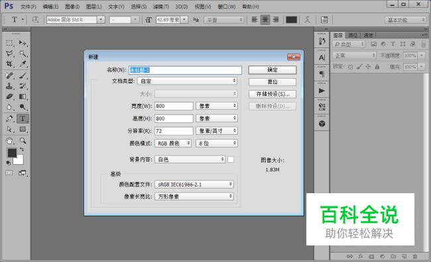Image resolution: width=431 pixels, height=262 pixels.
Task: Open width unit dropdown
Action: (x=217, y=106)
